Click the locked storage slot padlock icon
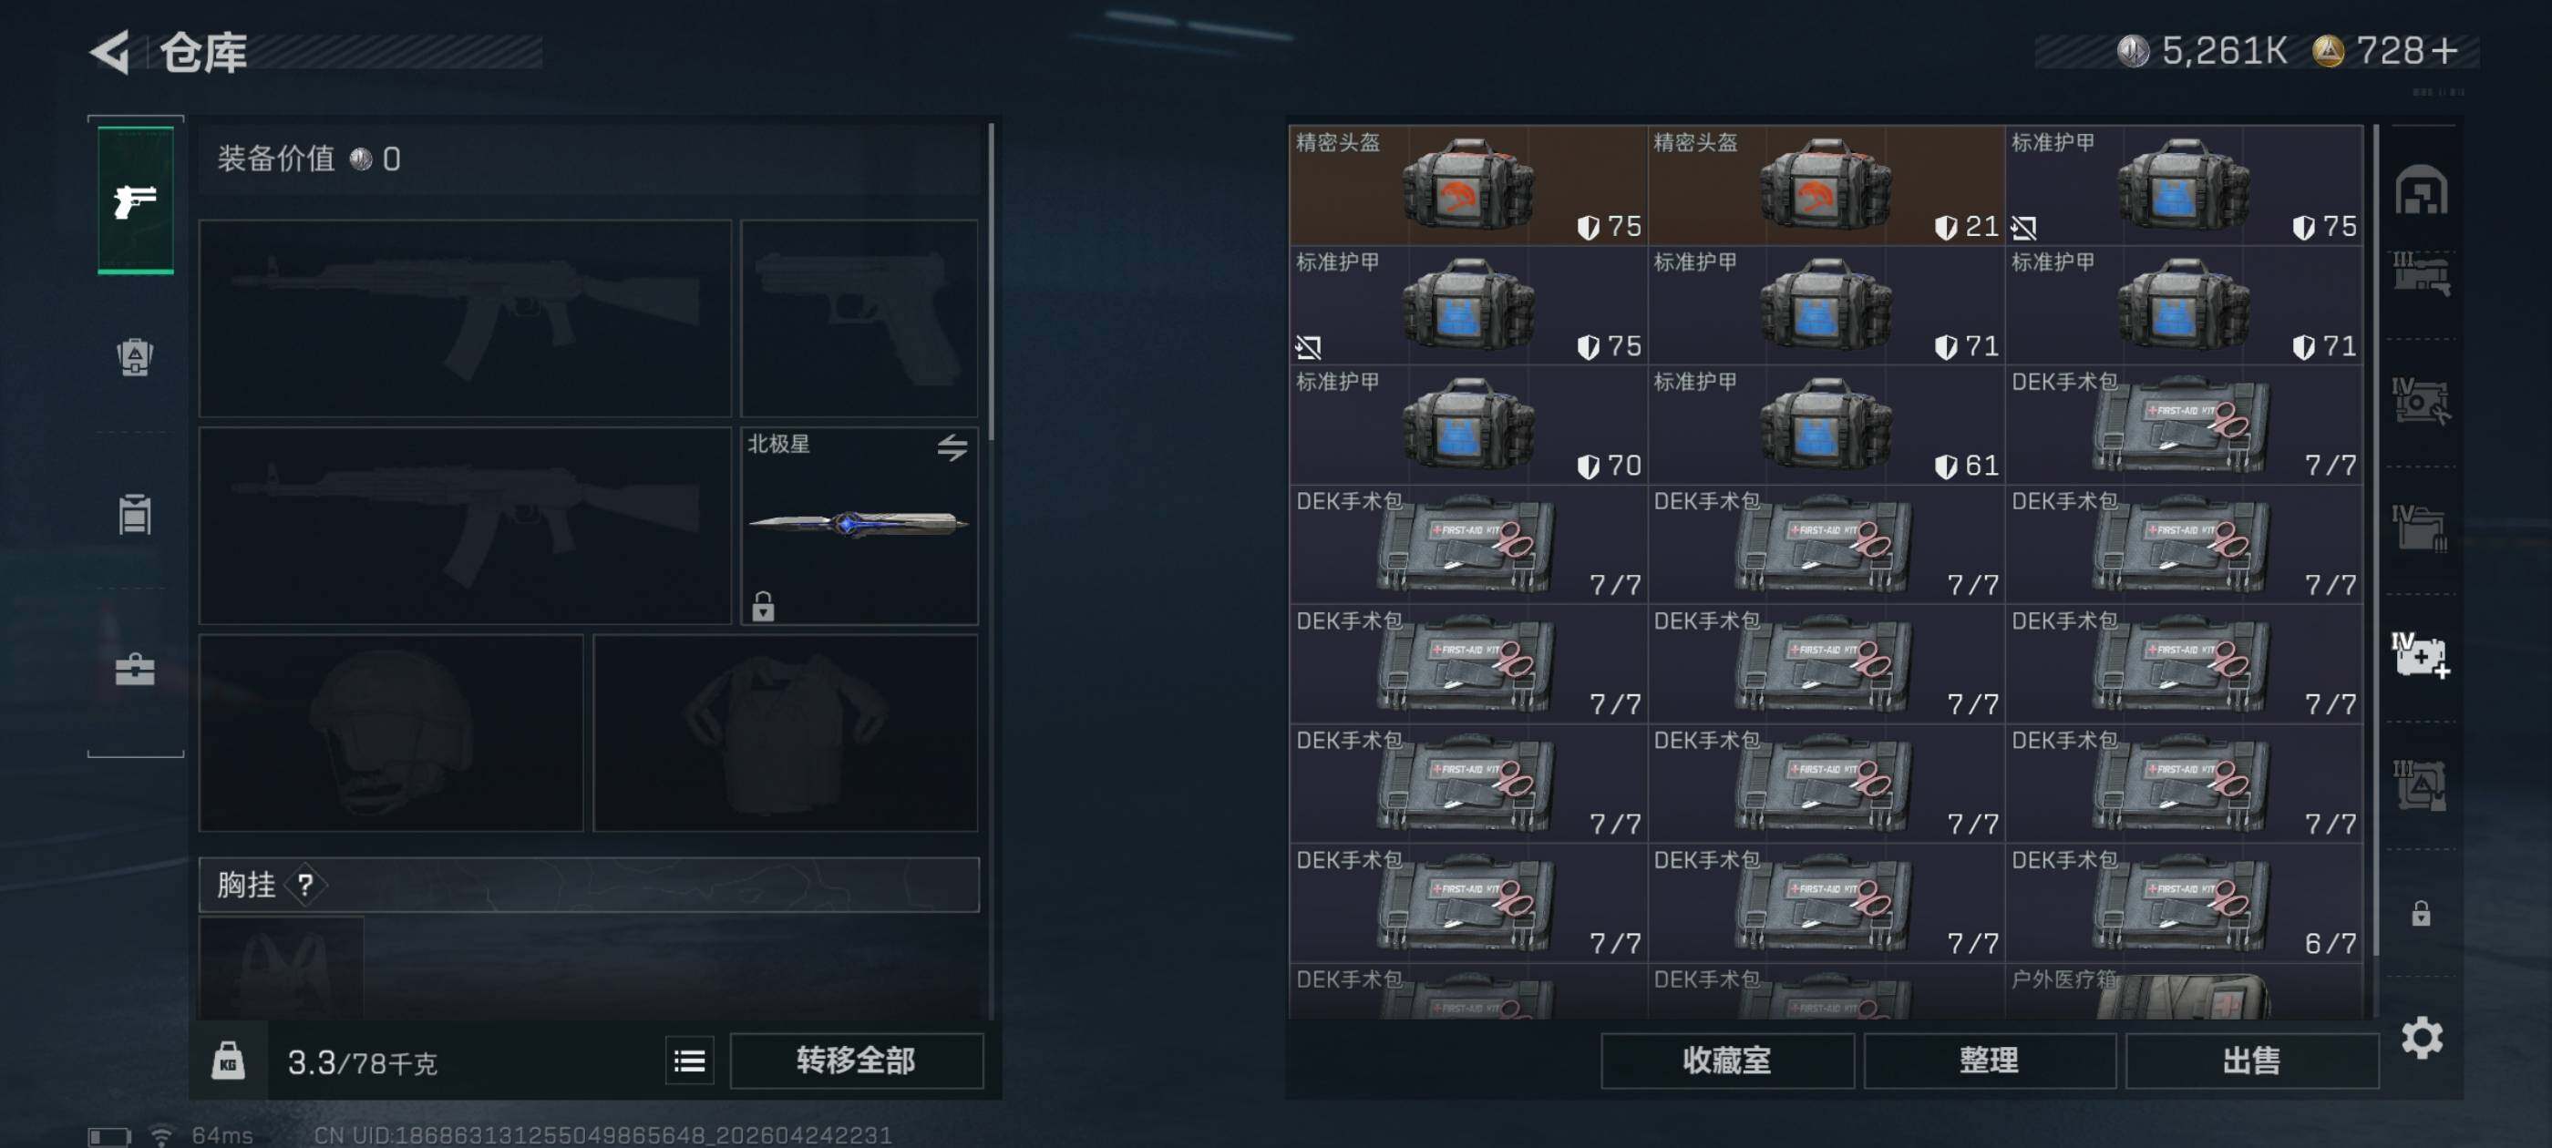Screen dimensions: 2552x1148 [x=2420, y=912]
